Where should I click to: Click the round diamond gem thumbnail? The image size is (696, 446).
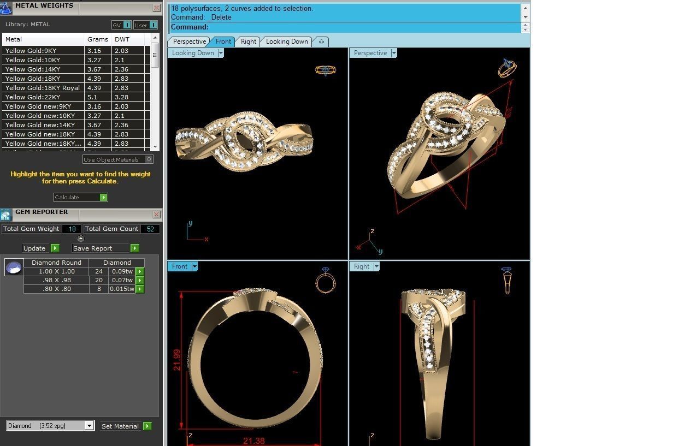point(14,267)
